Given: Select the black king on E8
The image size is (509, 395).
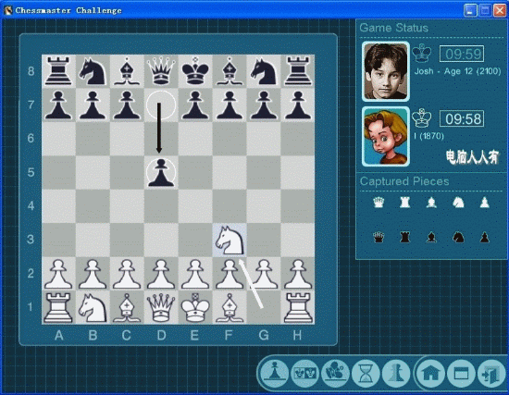Looking at the screenshot, I should click(195, 71).
